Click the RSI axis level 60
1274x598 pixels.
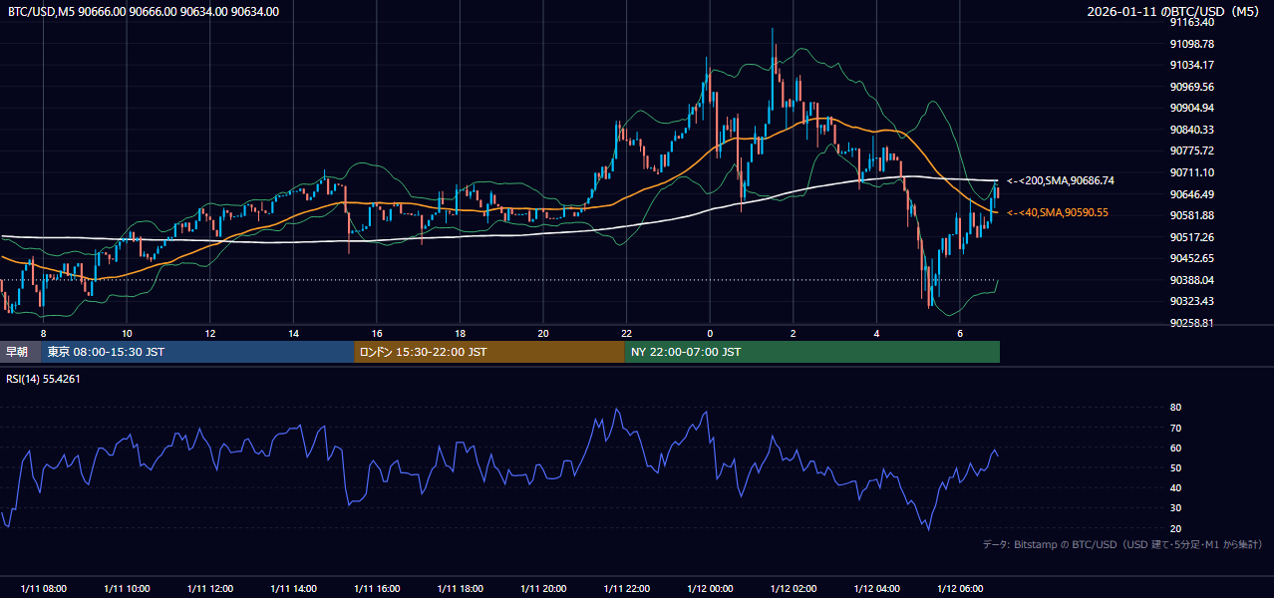tap(1175, 448)
